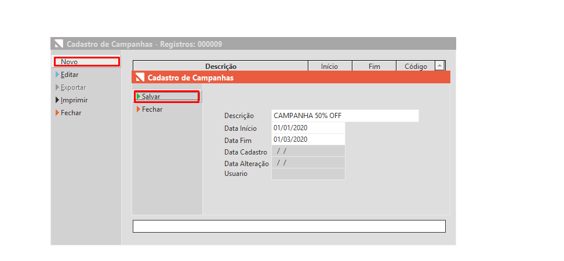
Task: Click the Novo button in sidebar
Action: coord(86,62)
